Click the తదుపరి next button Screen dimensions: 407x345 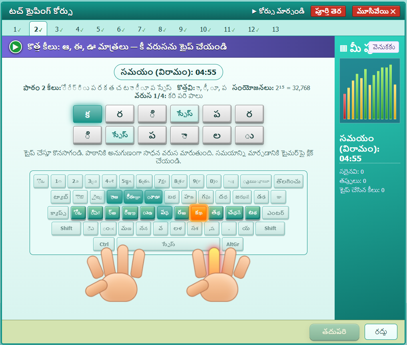coord(334,332)
